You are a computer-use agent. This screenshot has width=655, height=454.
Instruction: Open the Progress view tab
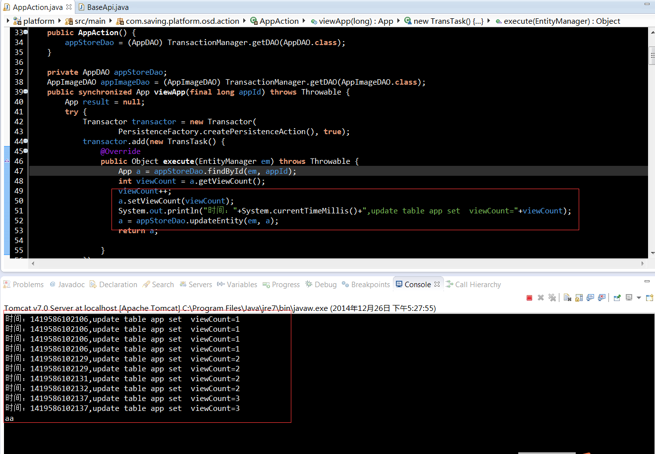pos(281,284)
